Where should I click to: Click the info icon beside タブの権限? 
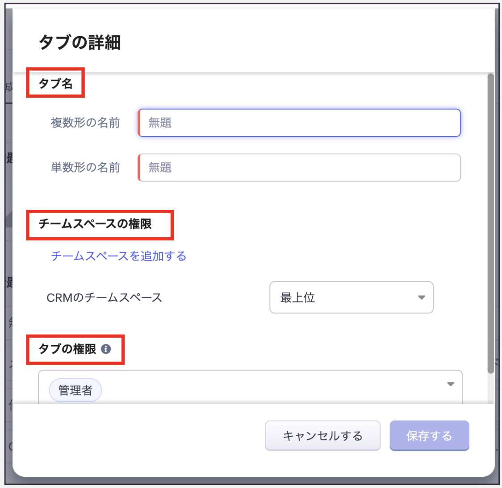click(x=106, y=349)
